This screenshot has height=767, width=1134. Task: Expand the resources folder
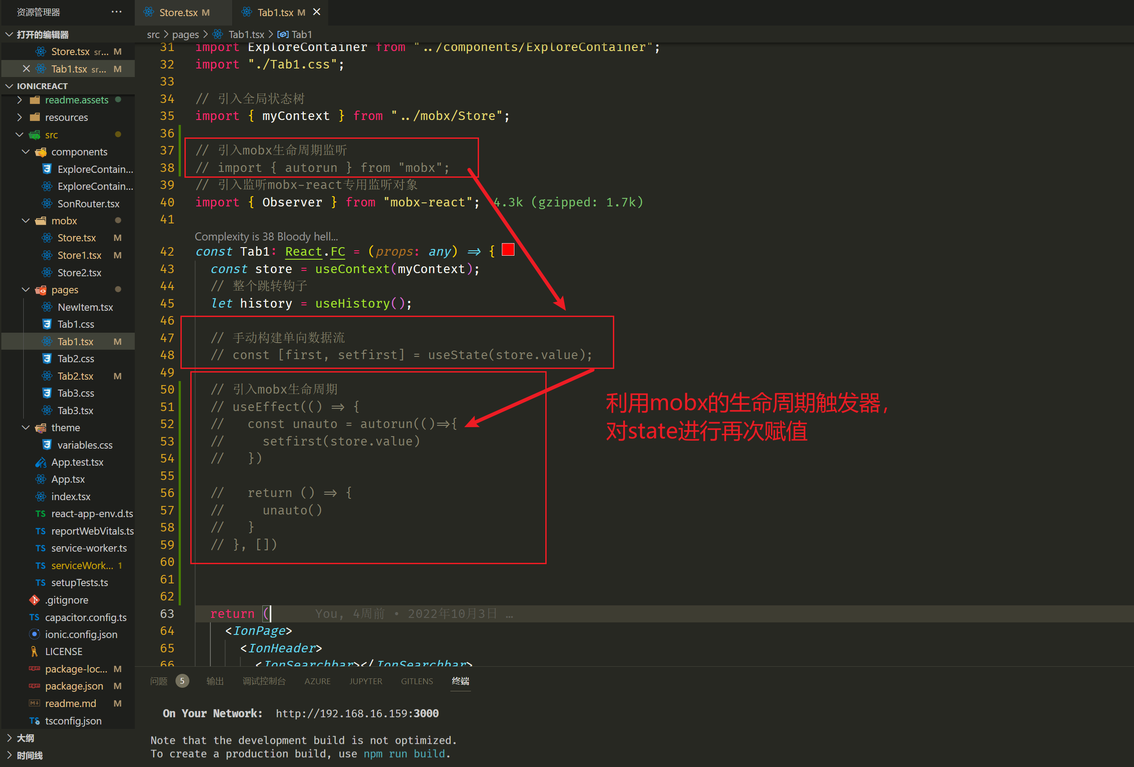click(20, 117)
